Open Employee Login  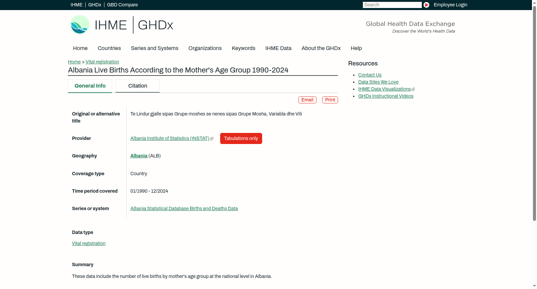point(450,5)
